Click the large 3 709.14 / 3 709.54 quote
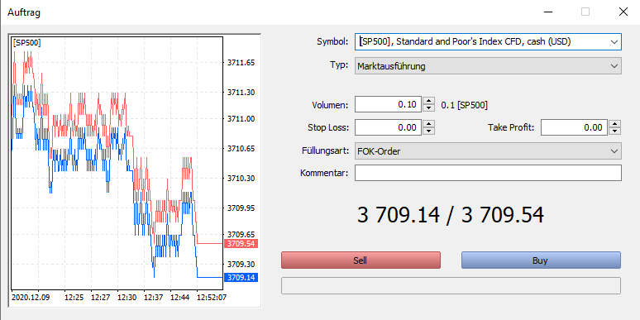640x320 pixels. pos(450,215)
